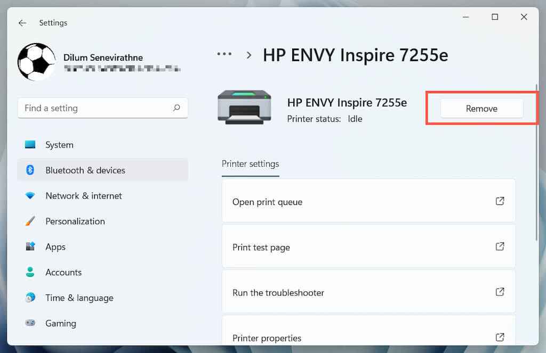
Task: Click the HP ENVY Inspire 7255e page title
Action: (x=355, y=55)
